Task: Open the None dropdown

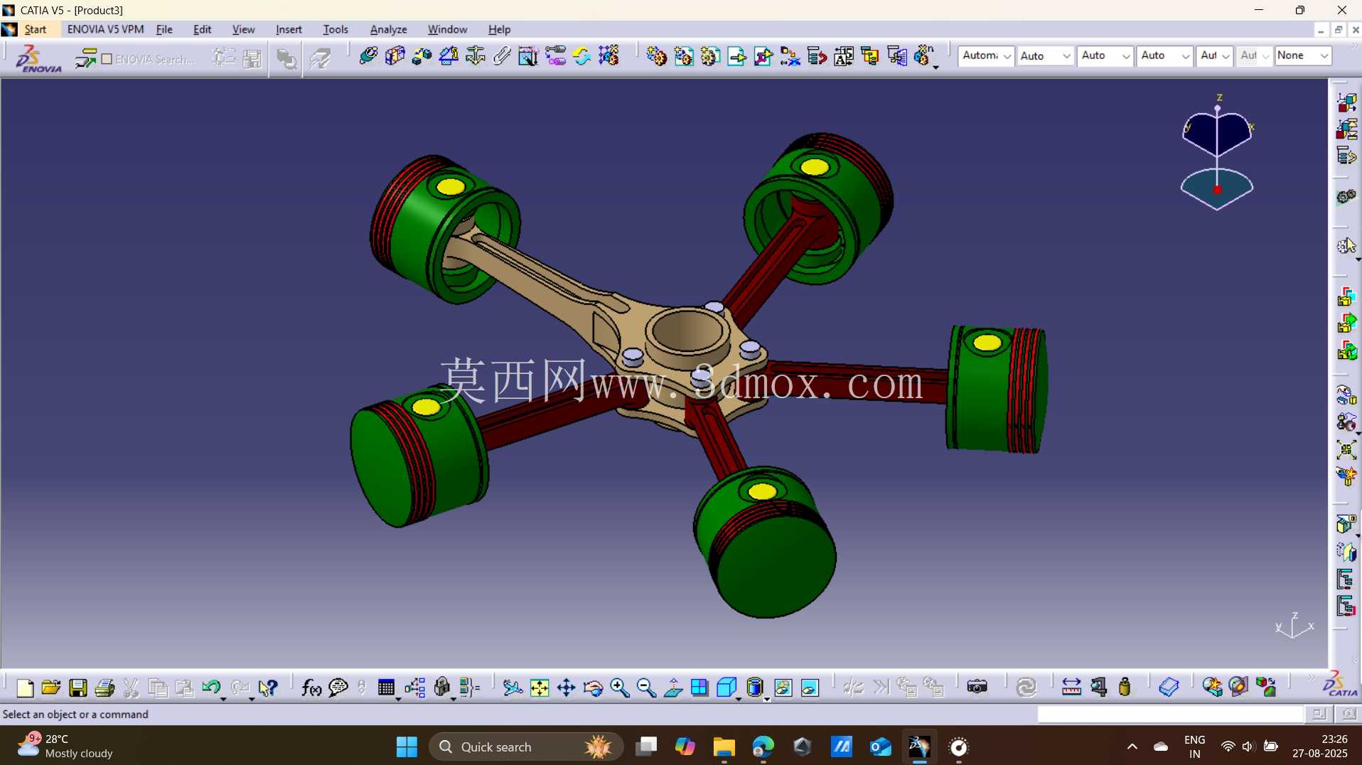Action: click(x=1303, y=55)
